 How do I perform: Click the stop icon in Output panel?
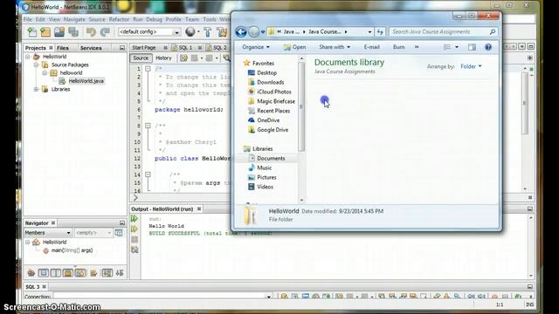click(x=135, y=239)
